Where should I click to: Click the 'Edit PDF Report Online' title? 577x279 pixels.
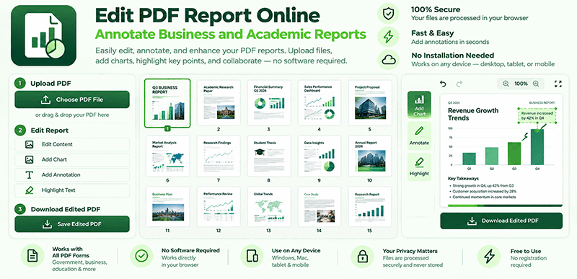(207, 15)
